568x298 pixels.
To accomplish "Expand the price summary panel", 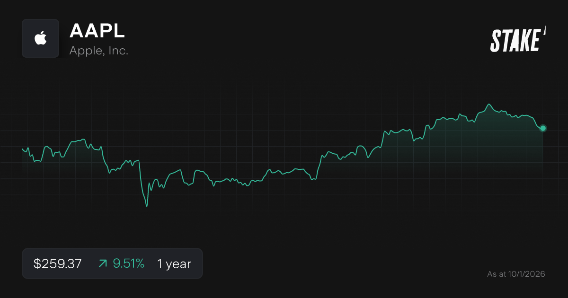I will (x=112, y=263).
